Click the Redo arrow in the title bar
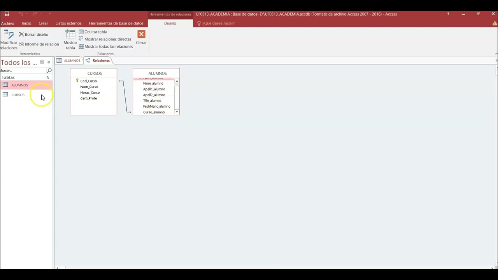 [35, 14]
